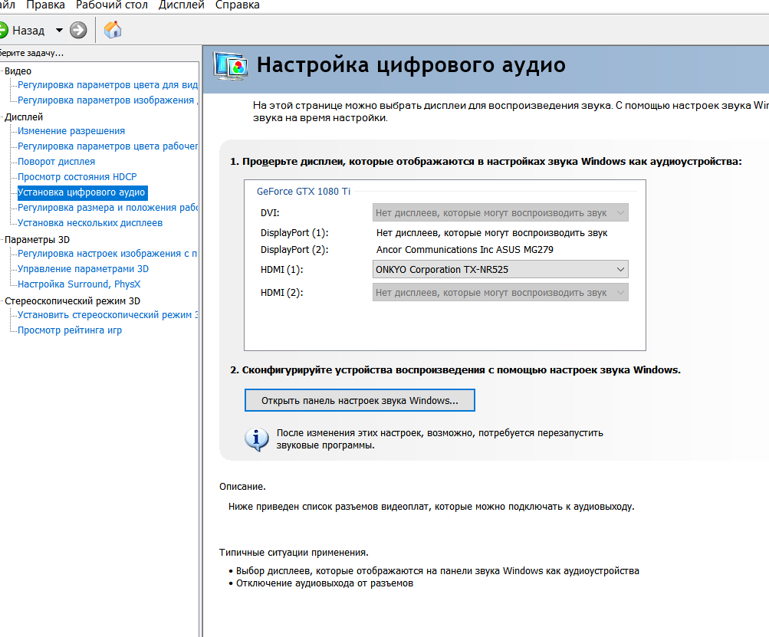Open Регулировка параметров цвета рабочего стола
This screenshot has width=769, height=637.
click(x=107, y=146)
